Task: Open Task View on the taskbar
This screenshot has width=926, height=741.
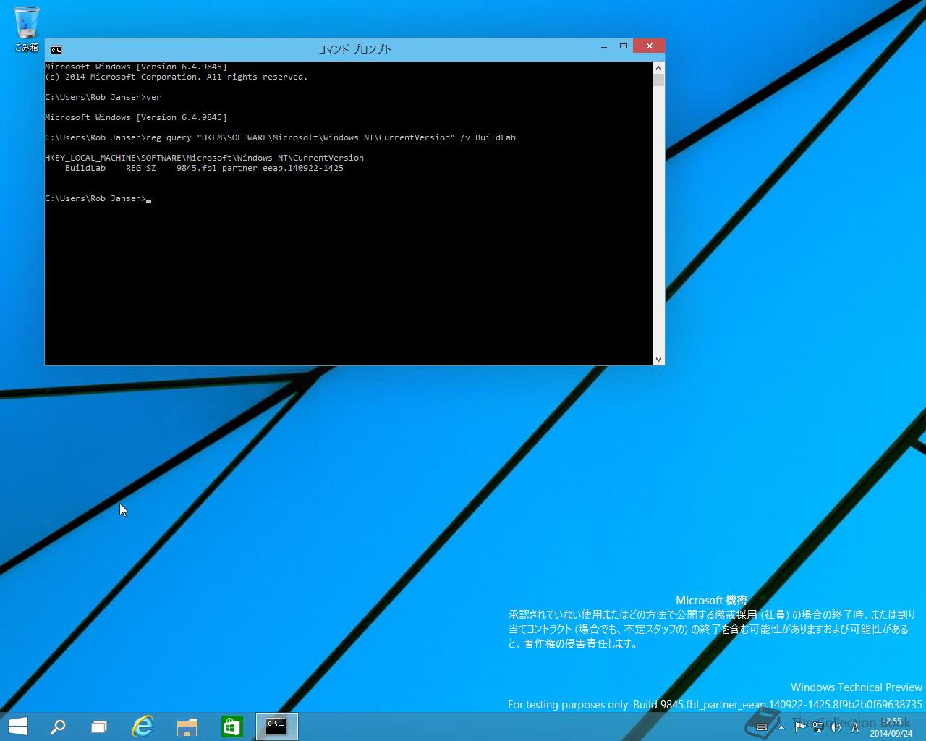Action: point(99,727)
